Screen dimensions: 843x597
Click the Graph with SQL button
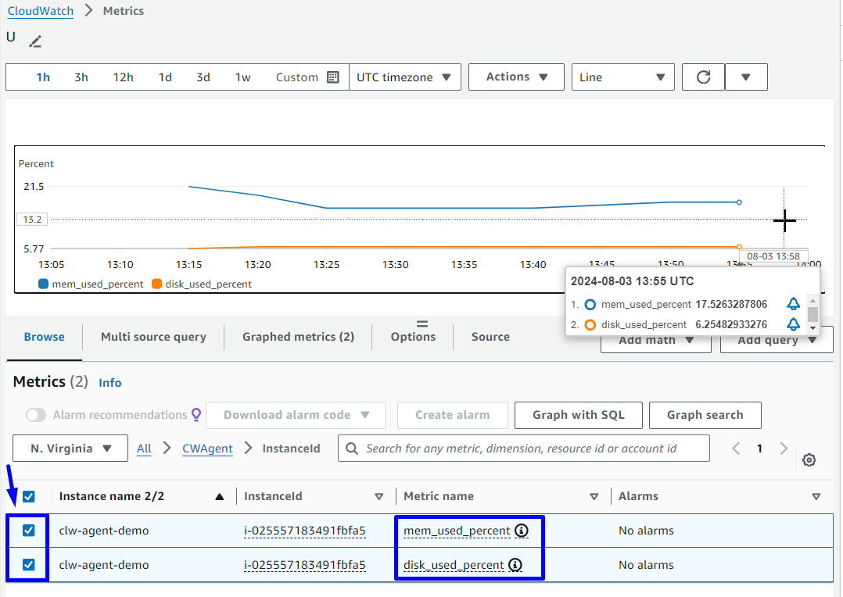point(578,415)
